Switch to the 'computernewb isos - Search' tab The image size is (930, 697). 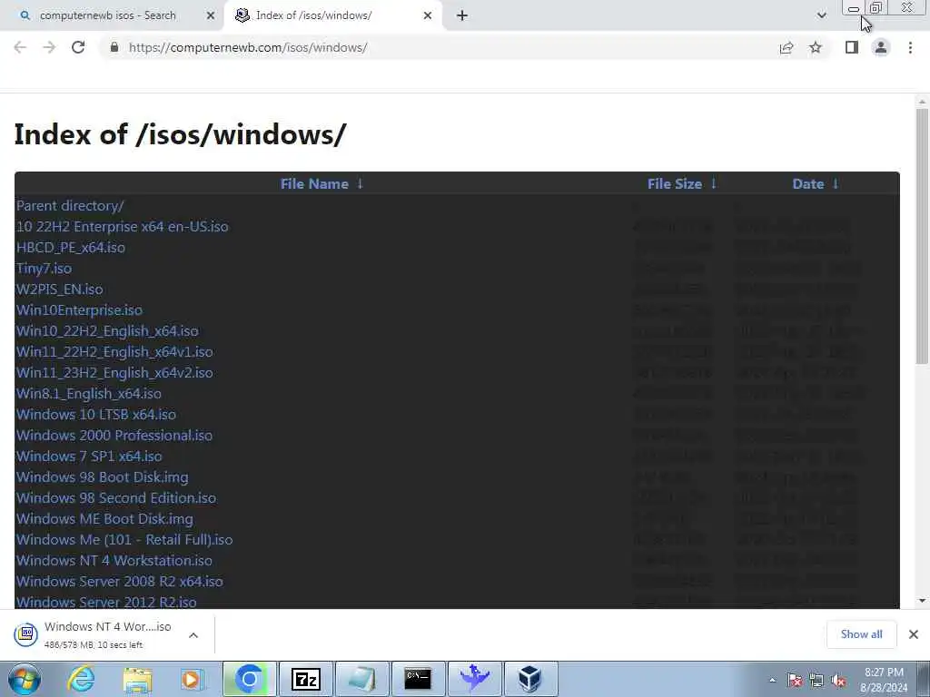pyautogui.click(x=108, y=15)
